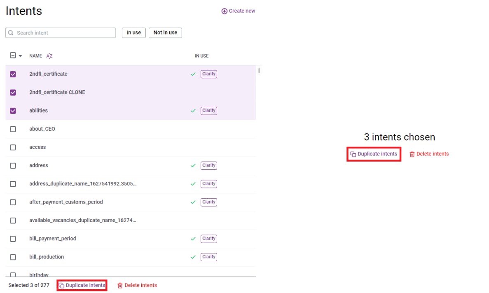Click Clarify tag on address_duplicate_name row
This screenshot has height=293, width=489.
pyautogui.click(x=208, y=184)
